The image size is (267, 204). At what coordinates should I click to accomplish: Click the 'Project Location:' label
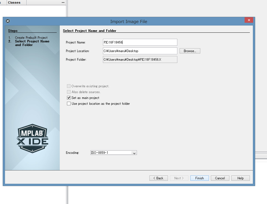click(x=77, y=51)
